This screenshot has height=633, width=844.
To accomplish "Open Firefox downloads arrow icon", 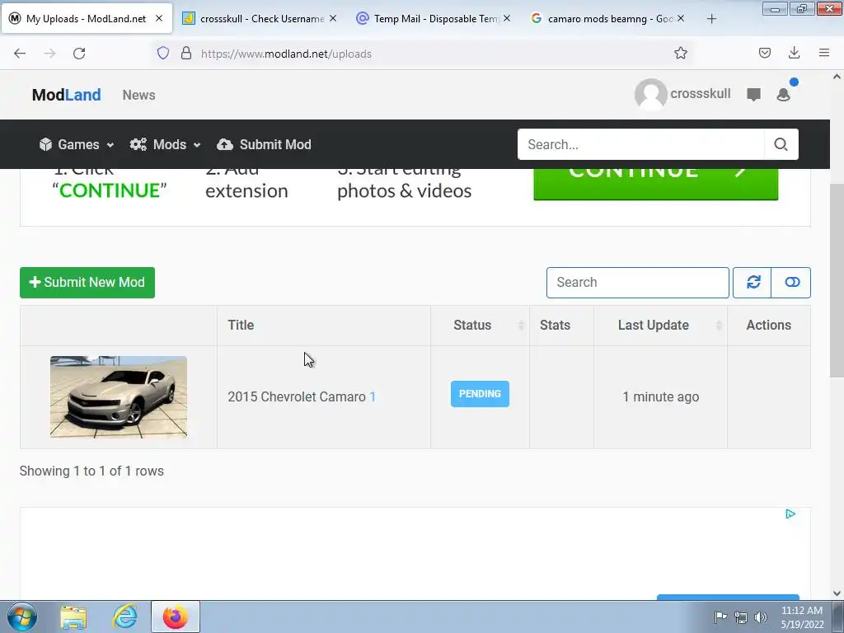I will (794, 54).
